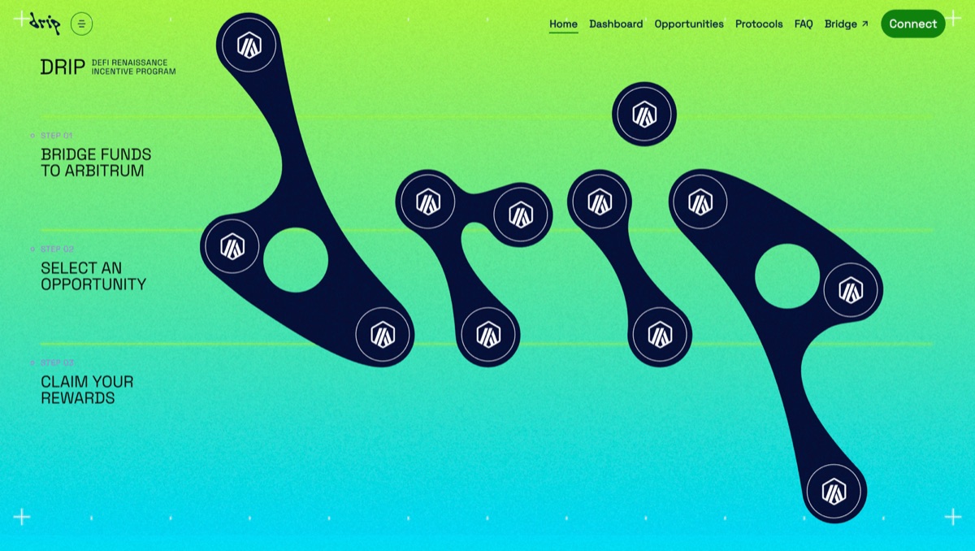Click Arbitrum icon at top of letter d
The image size is (975, 551).
(x=249, y=45)
